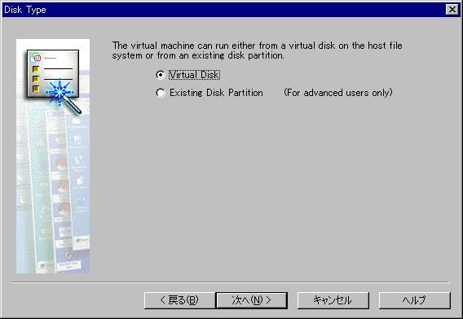Click the checklist document icon in wizard graphic
The width and height of the screenshot is (463, 319).
pos(53,74)
